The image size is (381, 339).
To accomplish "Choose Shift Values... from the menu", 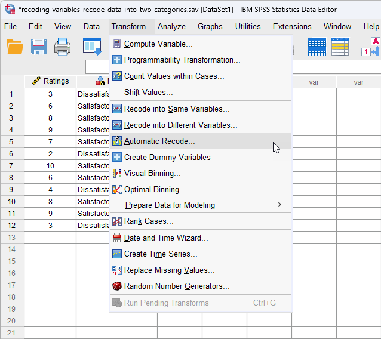I will coord(201,93).
